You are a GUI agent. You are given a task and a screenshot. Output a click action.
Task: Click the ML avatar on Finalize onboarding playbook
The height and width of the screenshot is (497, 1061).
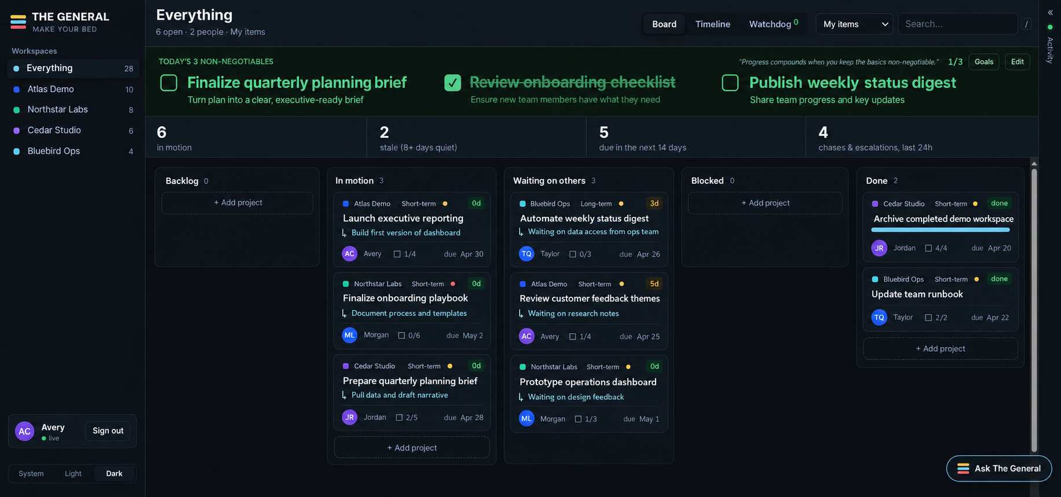(x=350, y=335)
